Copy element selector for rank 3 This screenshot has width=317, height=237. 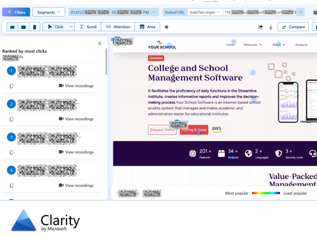click(x=11, y=152)
